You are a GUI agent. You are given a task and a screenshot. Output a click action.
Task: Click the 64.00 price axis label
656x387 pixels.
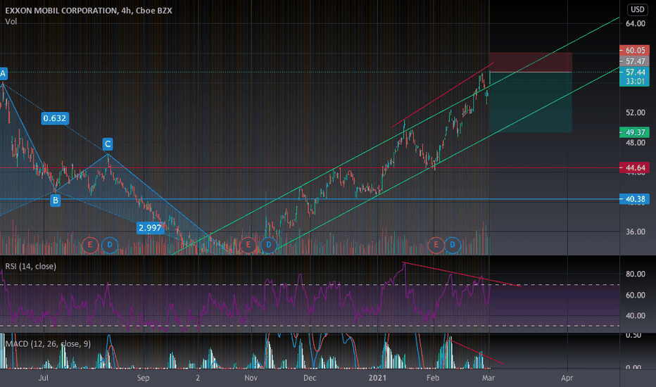coord(635,23)
